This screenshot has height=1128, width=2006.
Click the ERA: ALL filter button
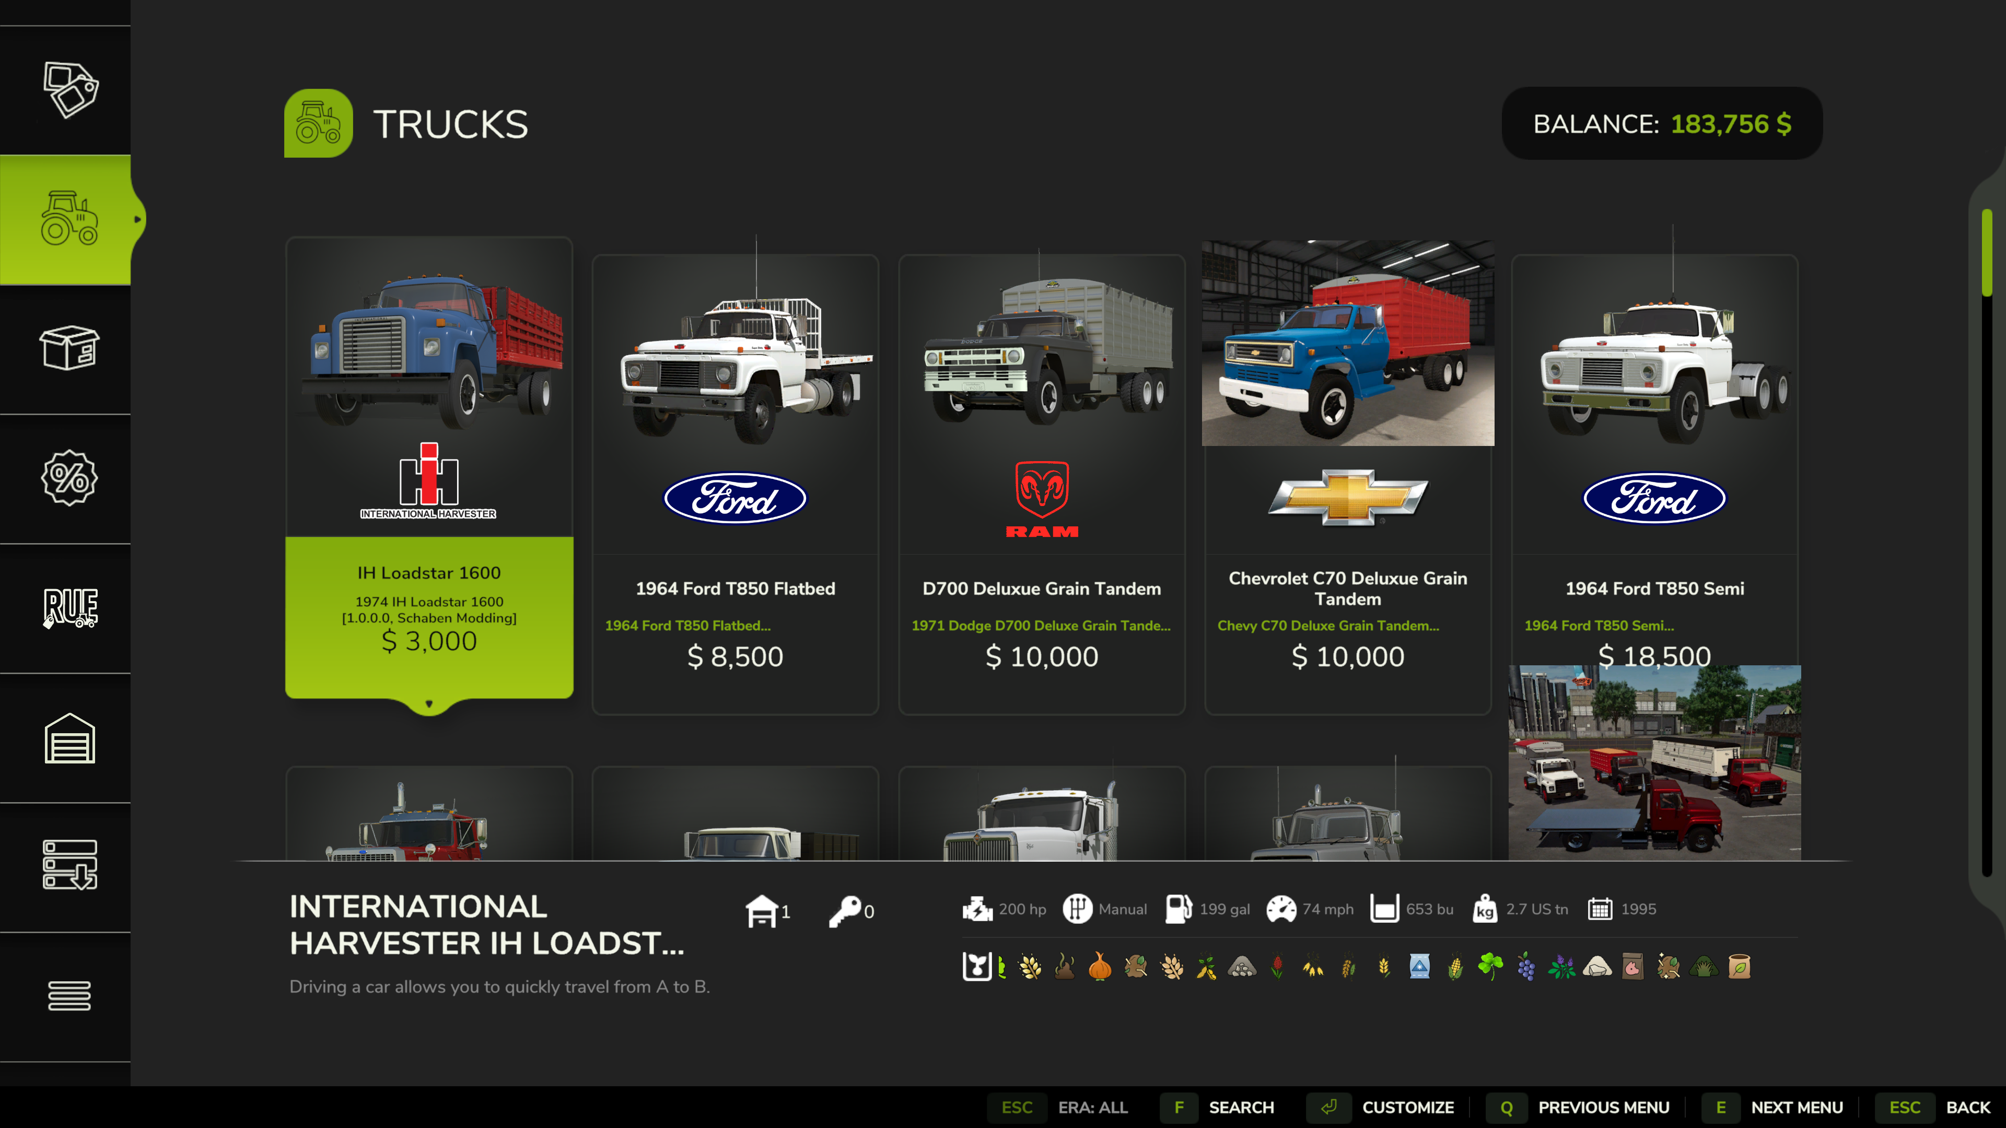click(x=1058, y=1107)
